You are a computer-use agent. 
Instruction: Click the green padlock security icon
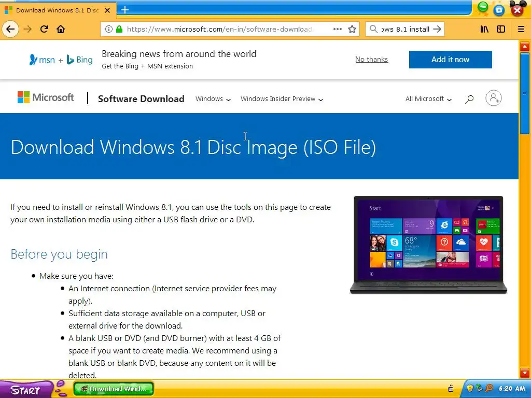[119, 29]
